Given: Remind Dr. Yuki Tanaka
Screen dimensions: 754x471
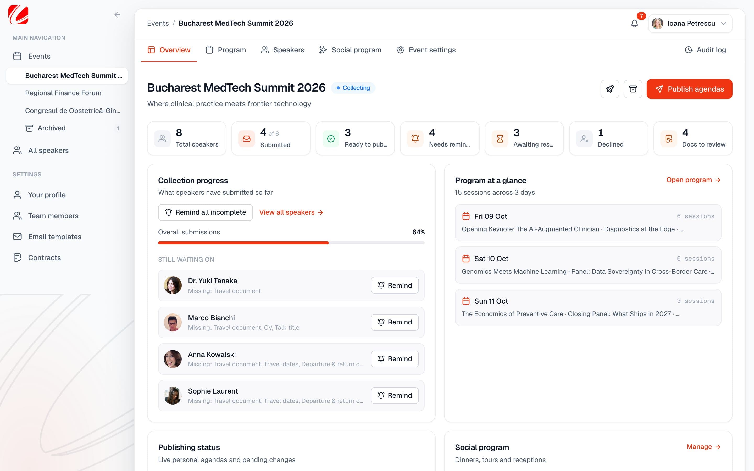Looking at the screenshot, I should [395, 285].
